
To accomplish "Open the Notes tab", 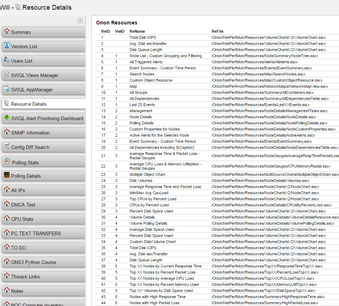I will [x=44, y=291].
